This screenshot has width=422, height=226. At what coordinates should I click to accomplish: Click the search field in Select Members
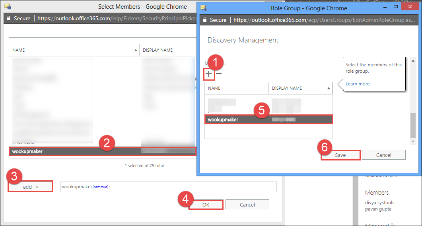103,34
